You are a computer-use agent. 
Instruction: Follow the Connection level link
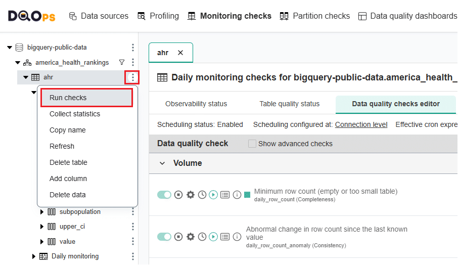[361, 124]
